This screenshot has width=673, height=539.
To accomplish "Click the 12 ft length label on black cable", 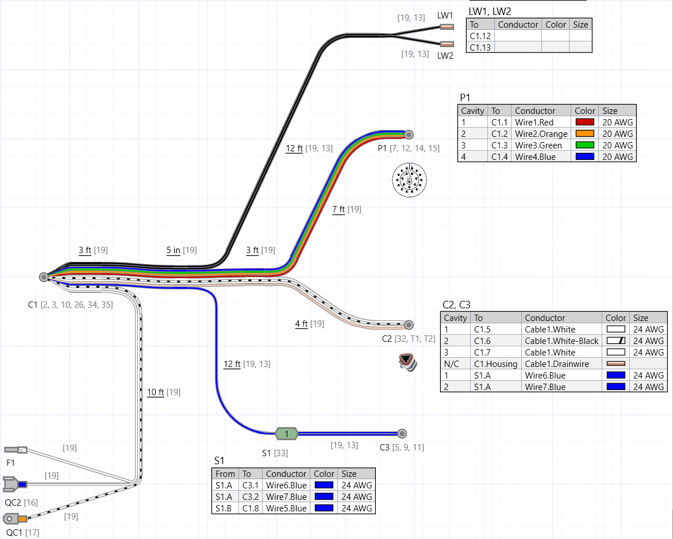I will (x=294, y=148).
